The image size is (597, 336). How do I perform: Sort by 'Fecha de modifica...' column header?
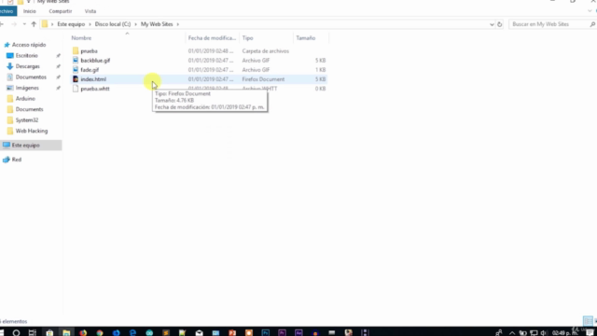click(212, 38)
